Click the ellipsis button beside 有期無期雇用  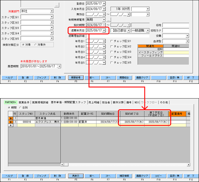tap(109, 20)
